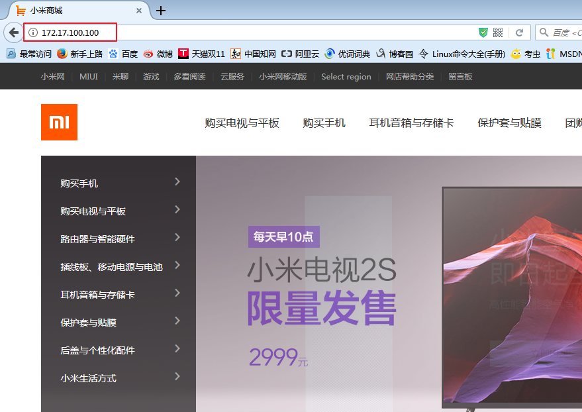The image size is (582, 412).
Task: Open the 新手上路 Firefox bookmark
Action: (80, 54)
